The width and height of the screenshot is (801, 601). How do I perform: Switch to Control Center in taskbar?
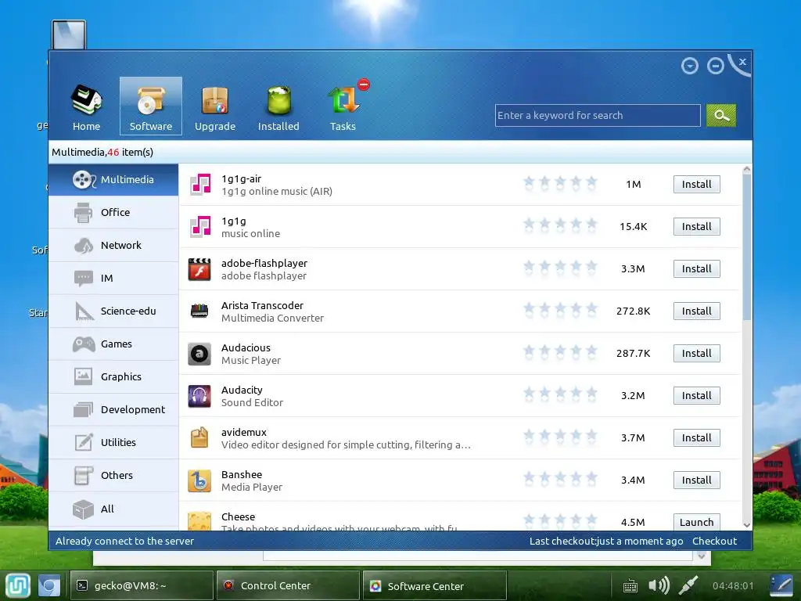tap(288, 585)
